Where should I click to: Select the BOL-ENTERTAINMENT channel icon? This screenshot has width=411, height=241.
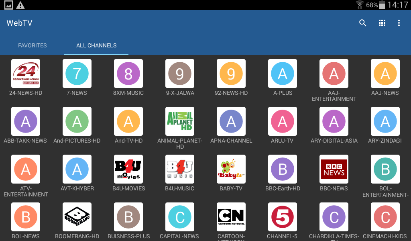[385, 169]
